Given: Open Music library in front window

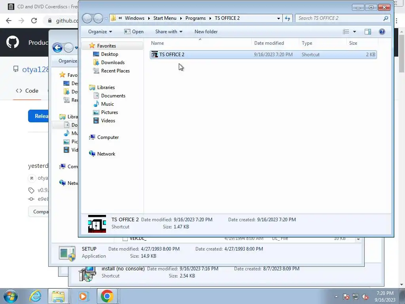Looking at the screenshot, I should [x=108, y=104].
